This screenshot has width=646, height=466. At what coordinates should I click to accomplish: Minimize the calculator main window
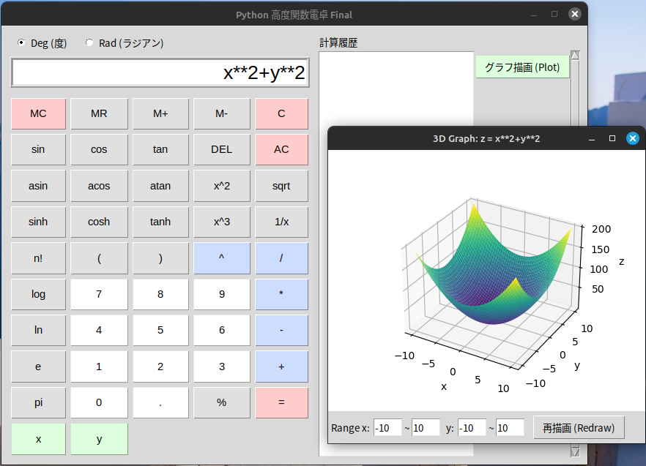tap(533, 15)
